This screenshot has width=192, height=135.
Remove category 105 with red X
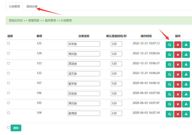[x=178, y=104]
